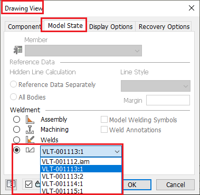Choose VLT-001112.iam from the list
This screenshot has height=195, width=200.
coord(81,161)
